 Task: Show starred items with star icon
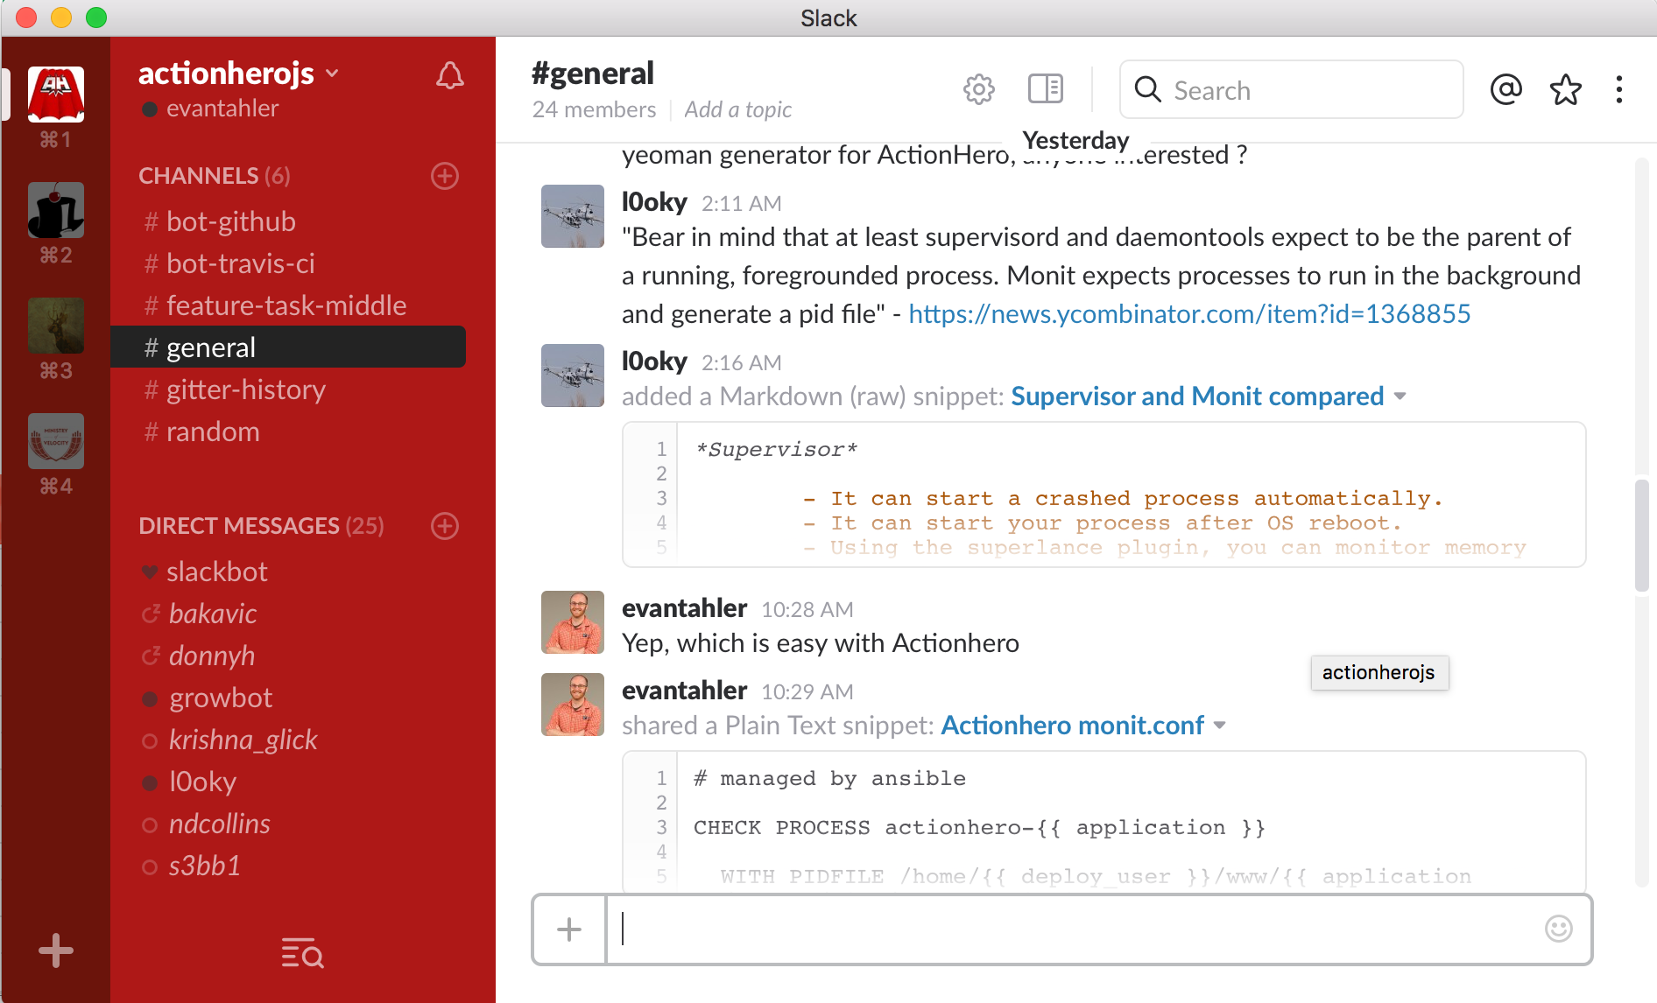[1566, 89]
